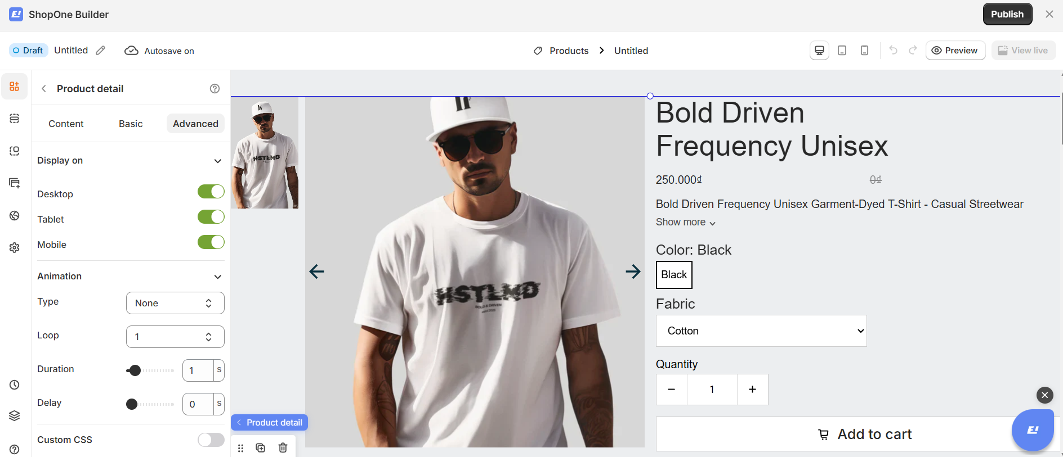Viewport: 1063px width, 457px height.
Task: Open the Loop count dropdown
Action: (175, 337)
